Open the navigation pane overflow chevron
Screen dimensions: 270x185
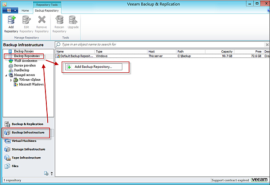(x=52, y=173)
